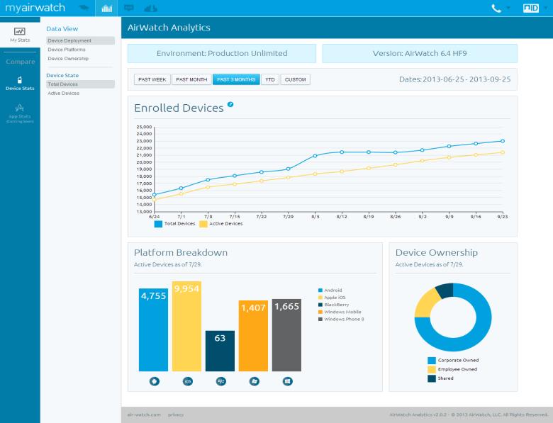This screenshot has height=423, width=553.
Task: Click the YTD range button
Action: tap(270, 79)
